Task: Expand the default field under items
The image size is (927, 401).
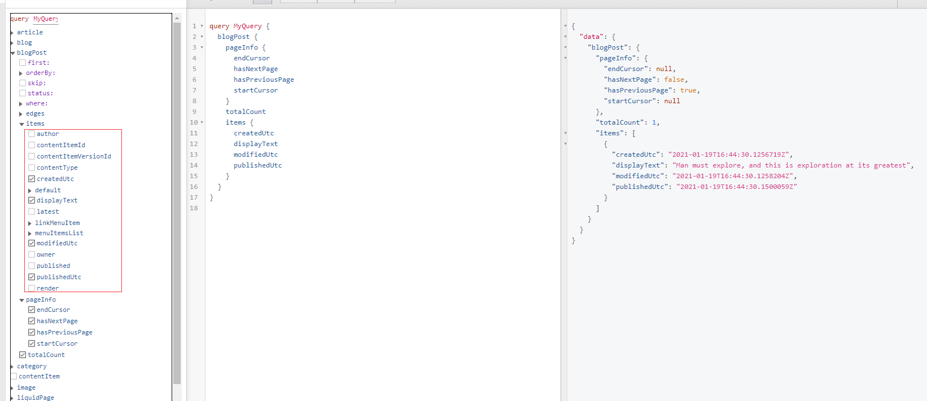Action: tap(30, 191)
